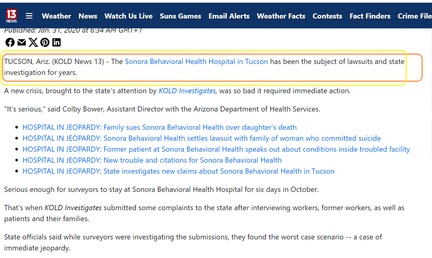Share the article on LinkedIn

click(x=57, y=42)
